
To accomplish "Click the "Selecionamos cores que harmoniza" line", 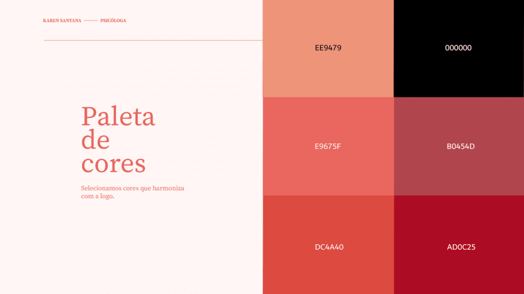I will tap(133, 188).
